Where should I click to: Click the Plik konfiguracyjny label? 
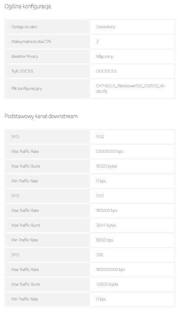click(27, 89)
